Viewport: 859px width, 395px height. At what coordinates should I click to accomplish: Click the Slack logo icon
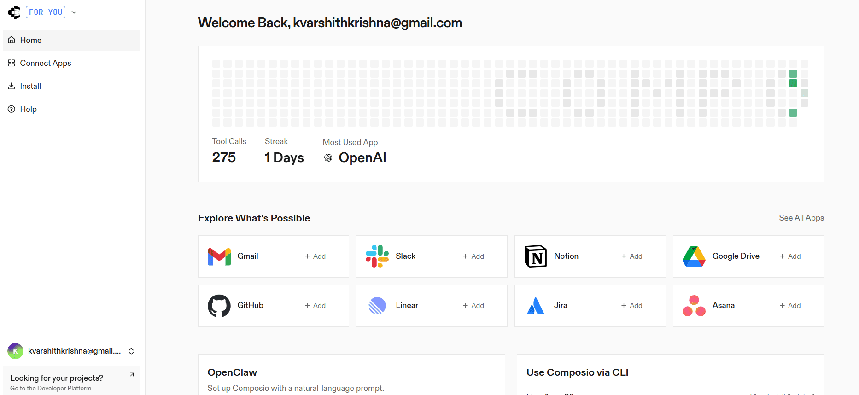(x=377, y=256)
